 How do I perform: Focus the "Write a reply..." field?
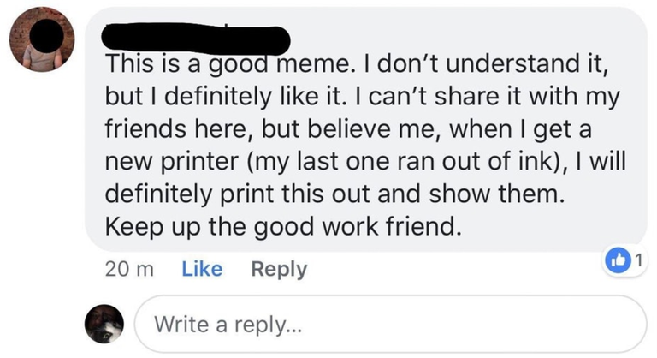[x=389, y=325]
